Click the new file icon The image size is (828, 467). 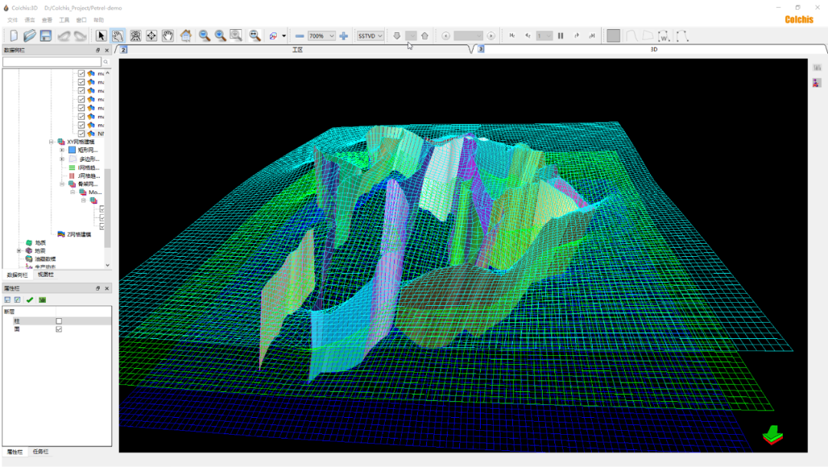point(13,35)
